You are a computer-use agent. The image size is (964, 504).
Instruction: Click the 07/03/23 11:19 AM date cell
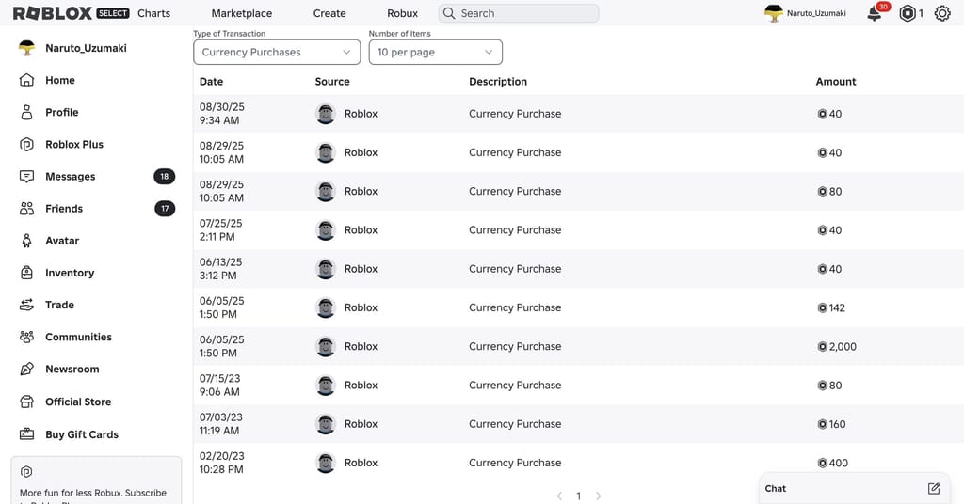point(220,423)
